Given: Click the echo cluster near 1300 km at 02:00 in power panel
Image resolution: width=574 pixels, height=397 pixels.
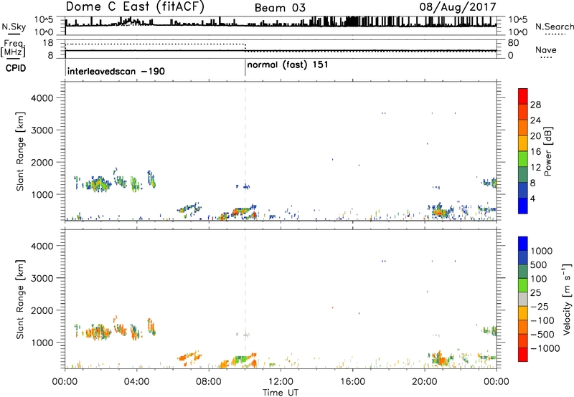Looking at the screenshot, I should pos(97,184).
